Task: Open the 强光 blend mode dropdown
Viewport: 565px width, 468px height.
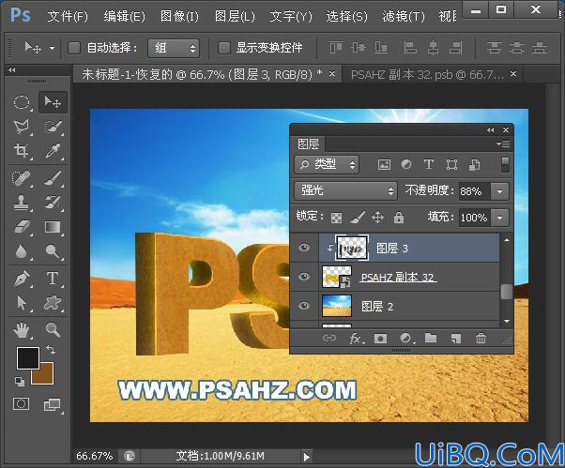Action: [346, 190]
